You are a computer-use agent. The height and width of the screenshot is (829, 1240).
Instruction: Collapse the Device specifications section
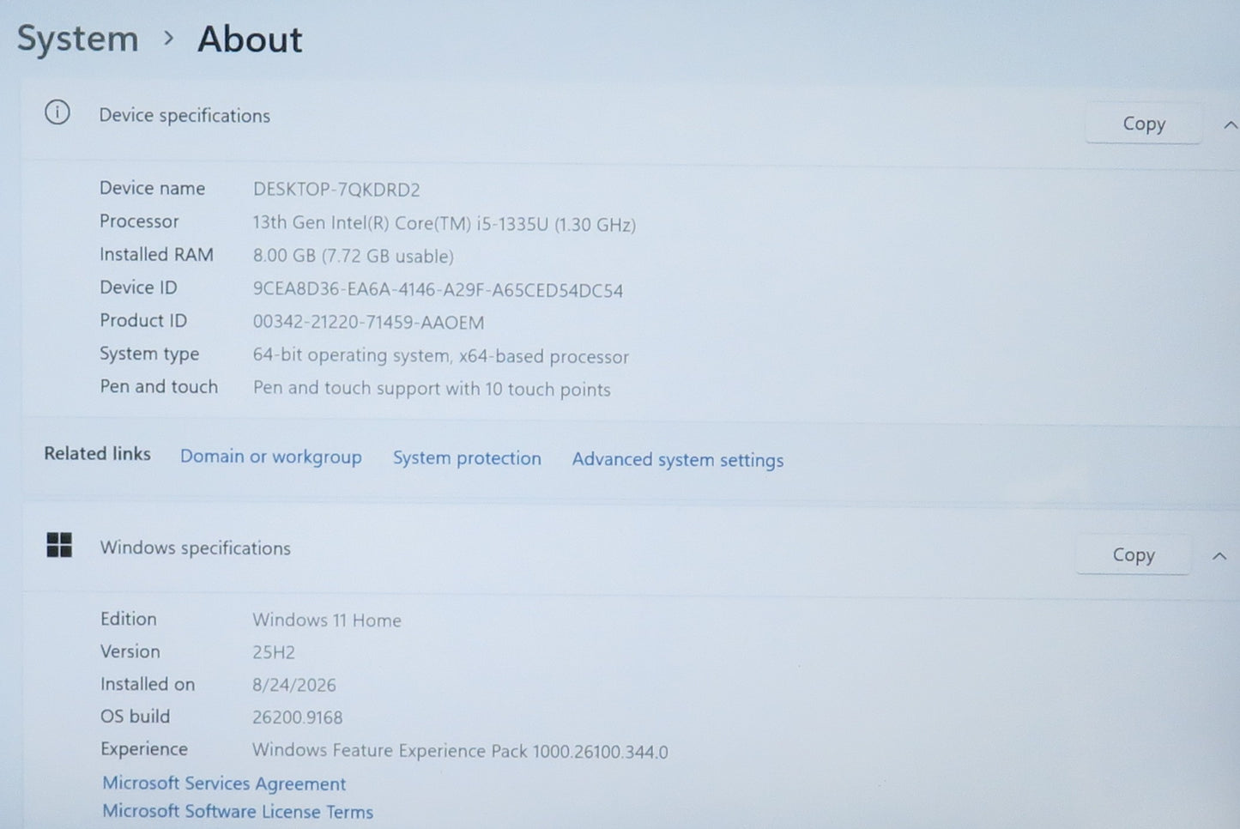coord(1230,125)
